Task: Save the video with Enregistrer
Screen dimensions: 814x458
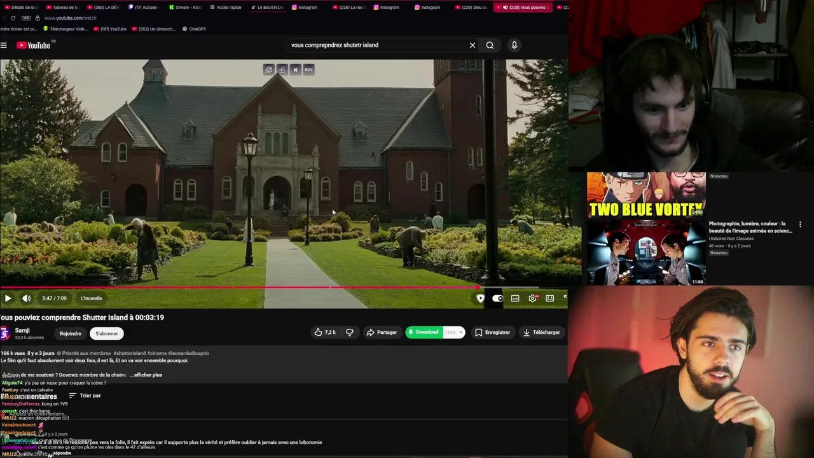Action: pyautogui.click(x=492, y=332)
